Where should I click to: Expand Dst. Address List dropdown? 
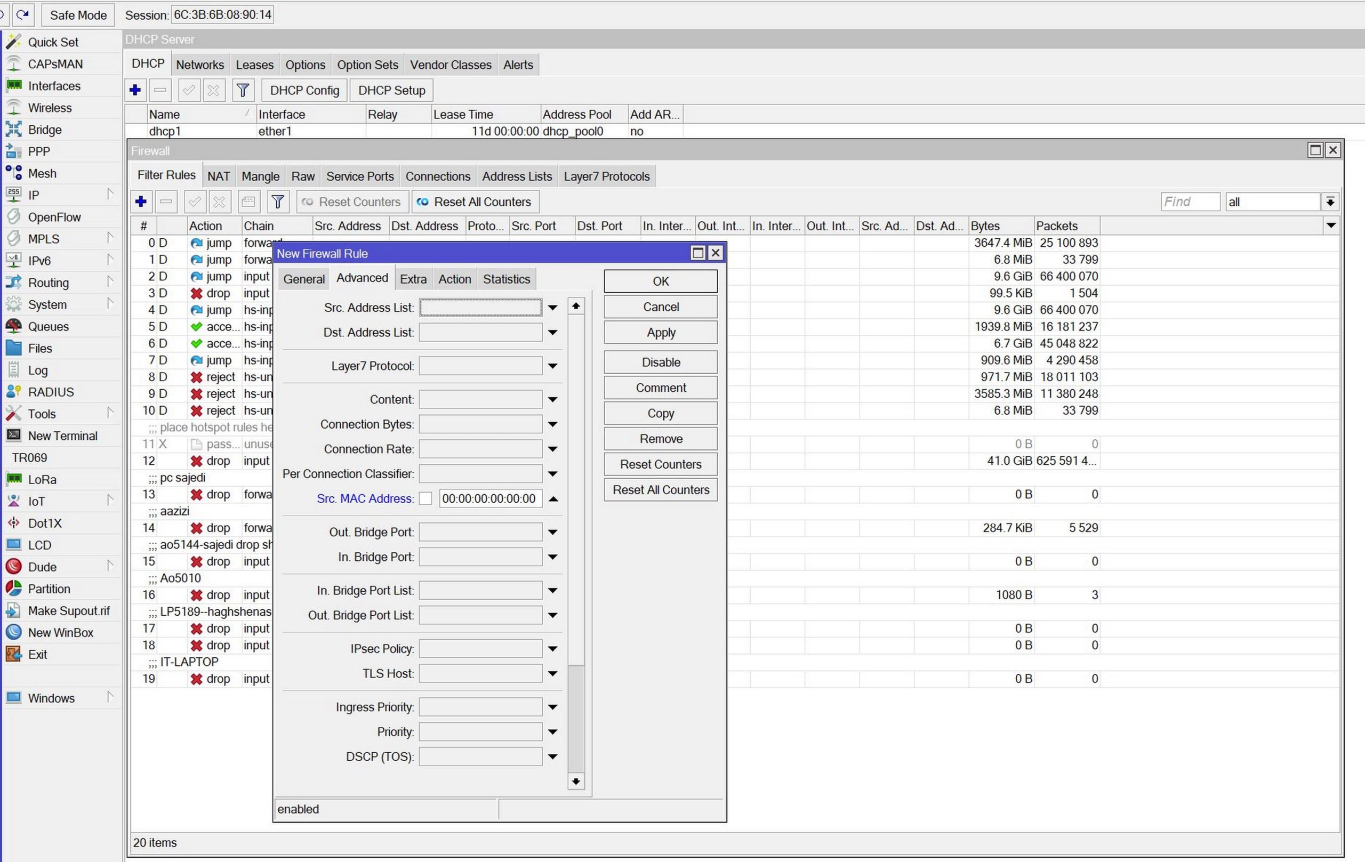point(553,333)
